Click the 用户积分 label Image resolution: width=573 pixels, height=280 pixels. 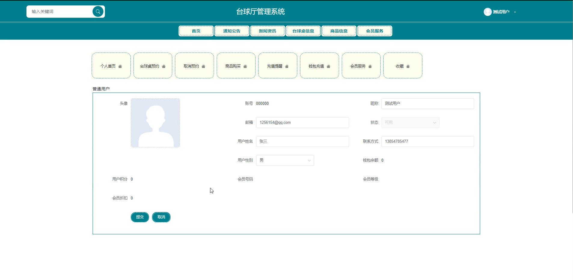[x=120, y=179]
